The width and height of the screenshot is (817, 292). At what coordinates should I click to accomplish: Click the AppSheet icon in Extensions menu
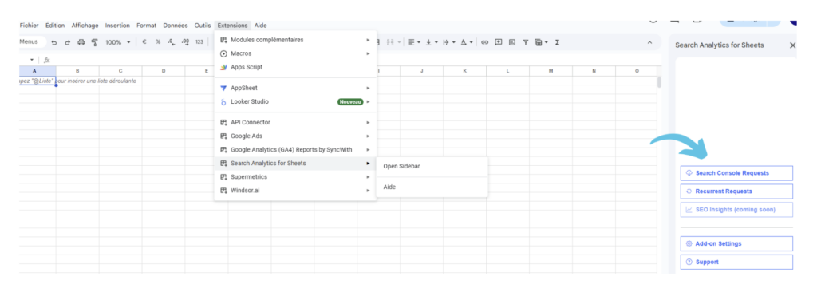tap(223, 88)
